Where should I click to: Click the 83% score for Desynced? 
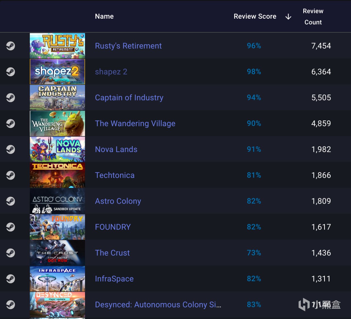click(x=254, y=305)
